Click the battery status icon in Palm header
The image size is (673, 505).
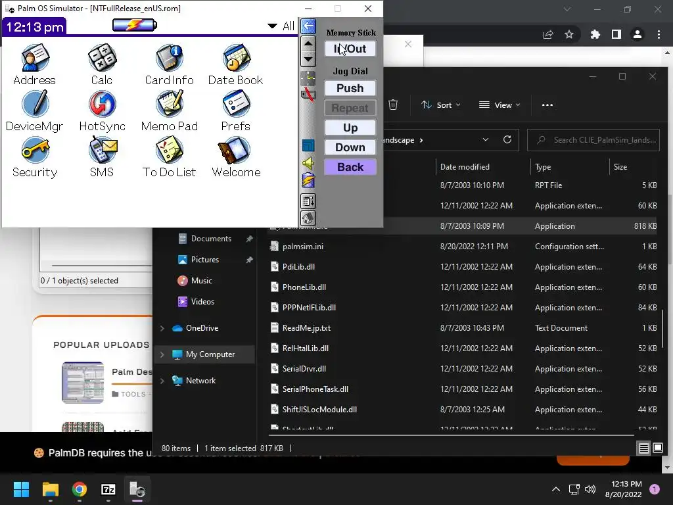(x=134, y=26)
